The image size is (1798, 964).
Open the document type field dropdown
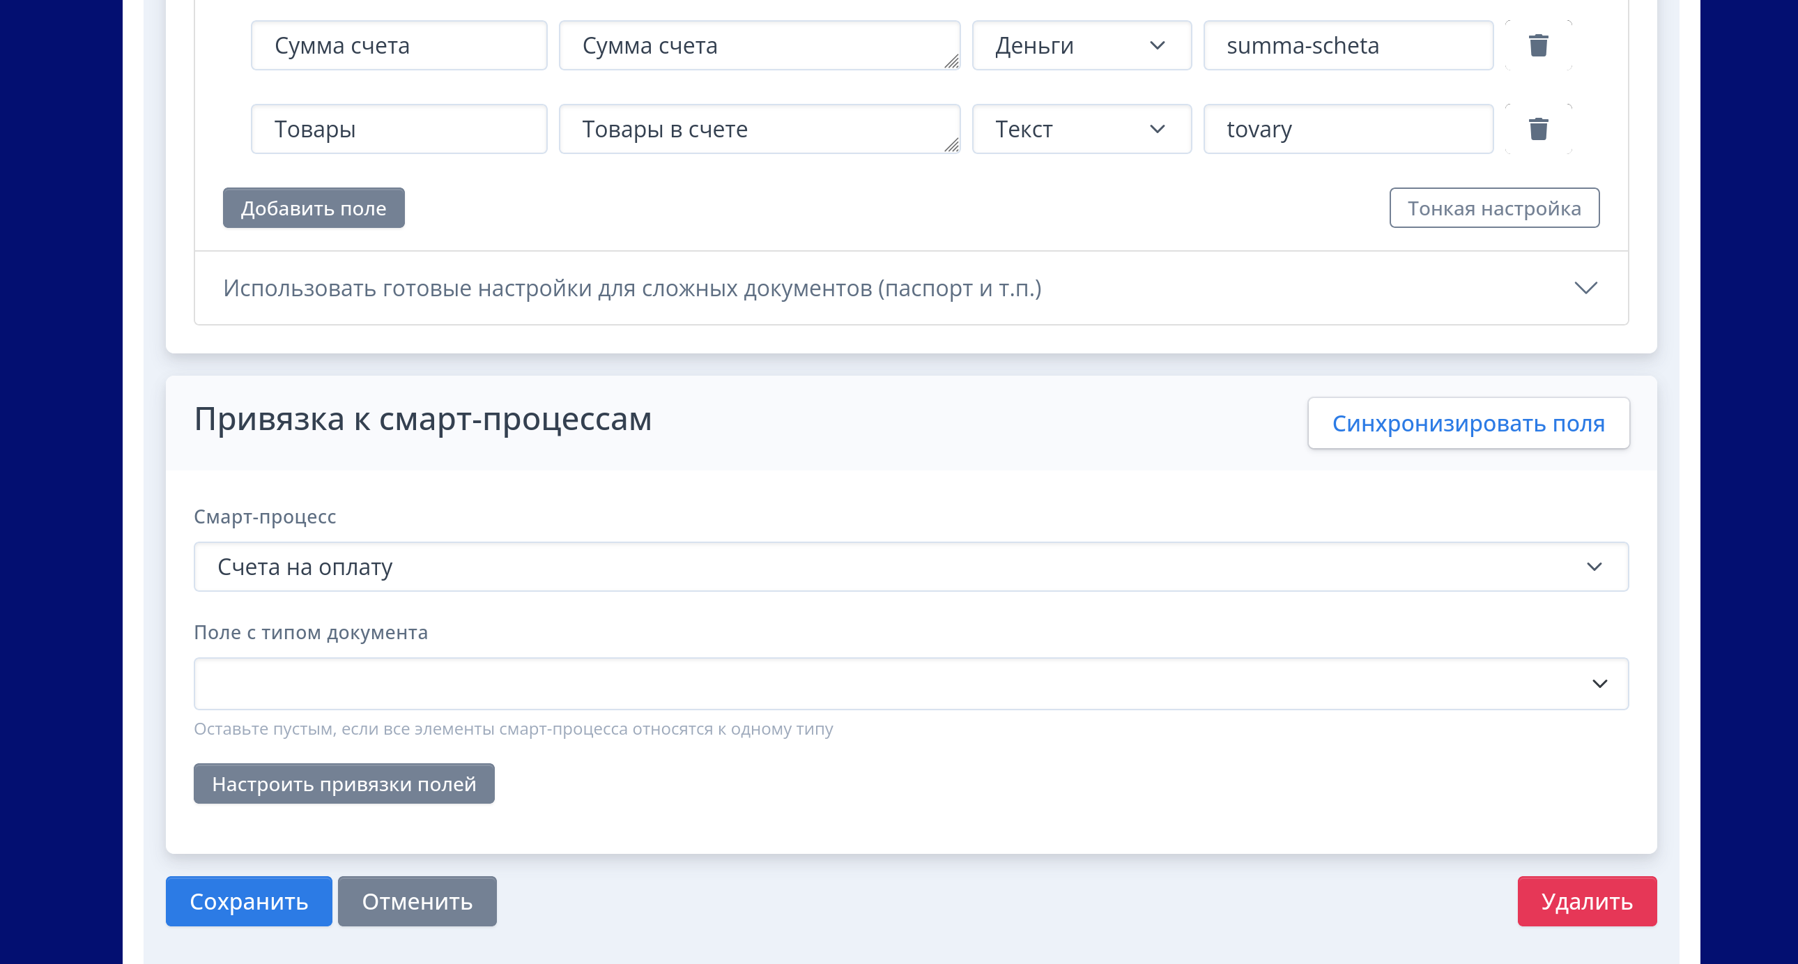pyautogui.click(x=911, y=683)
